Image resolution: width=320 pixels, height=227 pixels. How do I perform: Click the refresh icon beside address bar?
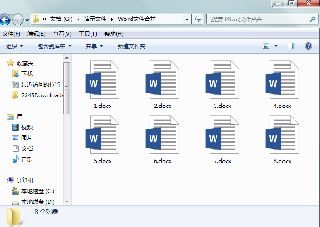198,19
